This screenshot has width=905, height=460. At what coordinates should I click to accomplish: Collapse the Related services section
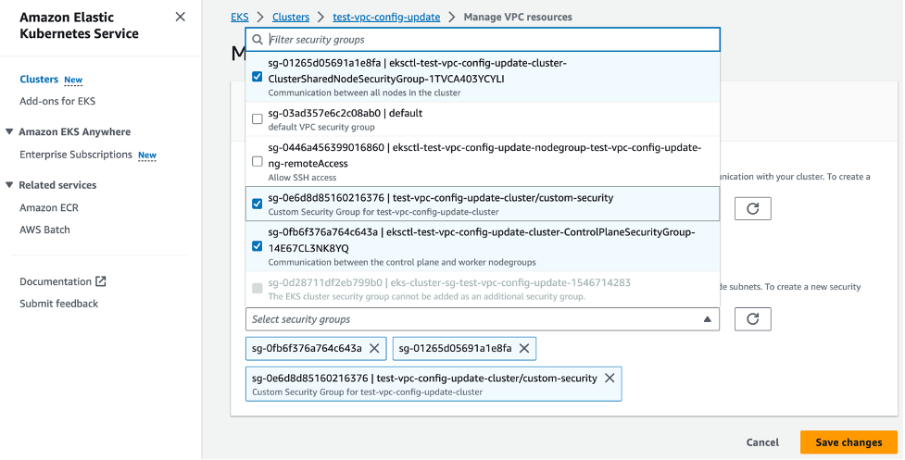pyautogui.click(x=9, y=185)
